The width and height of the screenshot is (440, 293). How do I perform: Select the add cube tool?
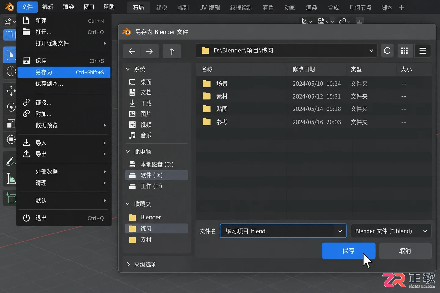[x=11, y=198]
